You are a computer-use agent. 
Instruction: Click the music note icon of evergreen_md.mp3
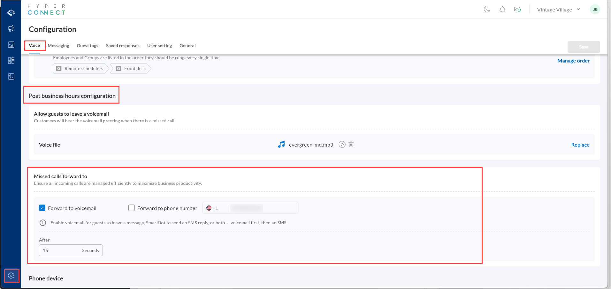coord(281,144)
